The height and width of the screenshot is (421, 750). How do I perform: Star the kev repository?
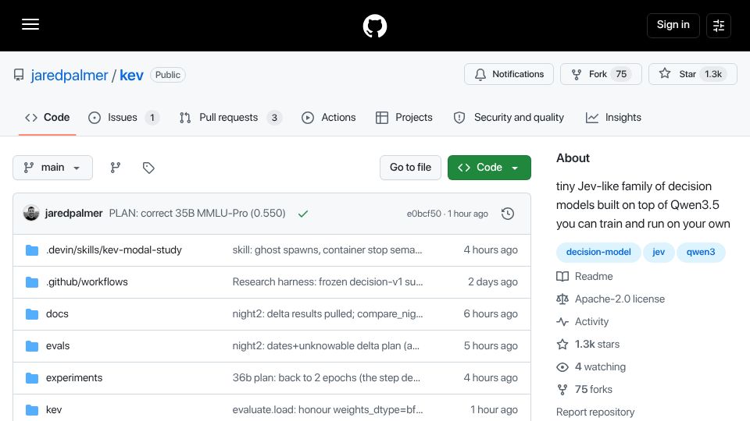693,74
